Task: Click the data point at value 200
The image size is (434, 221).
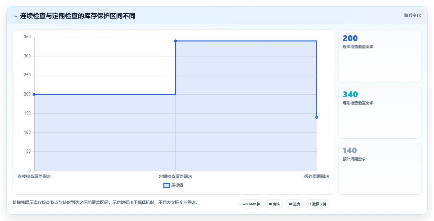Action: click(x=34, y=94)
